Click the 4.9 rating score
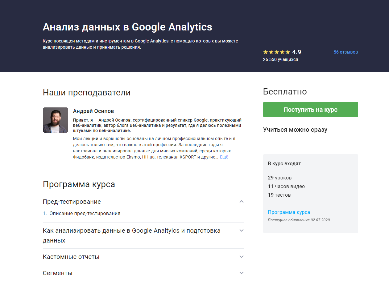Screen dimensions: 389x281 tap(296, 52)
